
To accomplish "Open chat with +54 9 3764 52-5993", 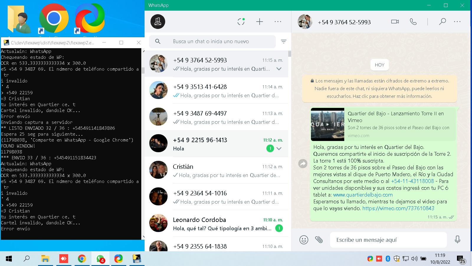I will (x=216, y=64).
